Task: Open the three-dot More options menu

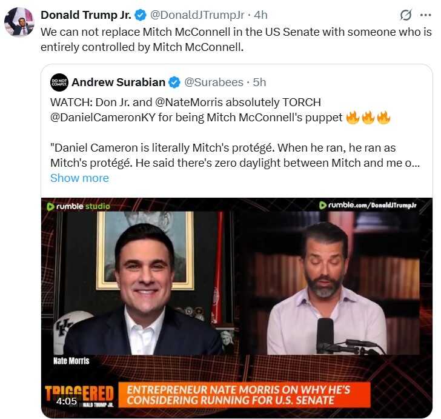Action: click(425, 15)
